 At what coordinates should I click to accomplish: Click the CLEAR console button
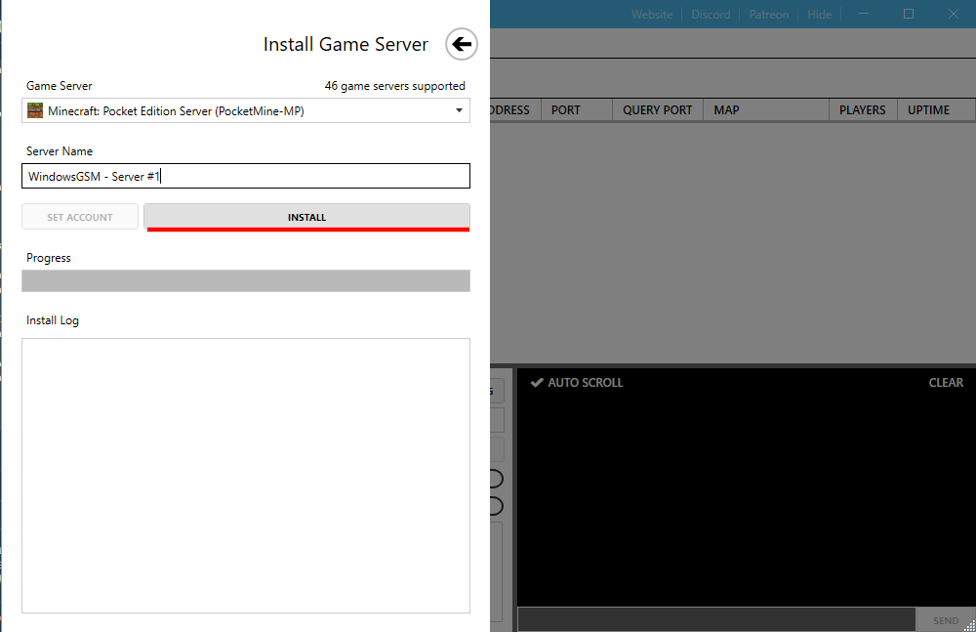pyautogui.click(x=946, y=383)
